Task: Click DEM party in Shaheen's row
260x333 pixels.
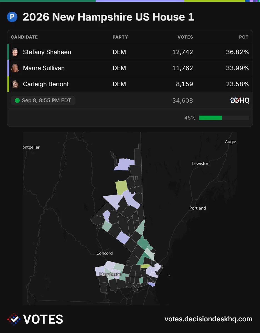Action: (x=119, y=52)
